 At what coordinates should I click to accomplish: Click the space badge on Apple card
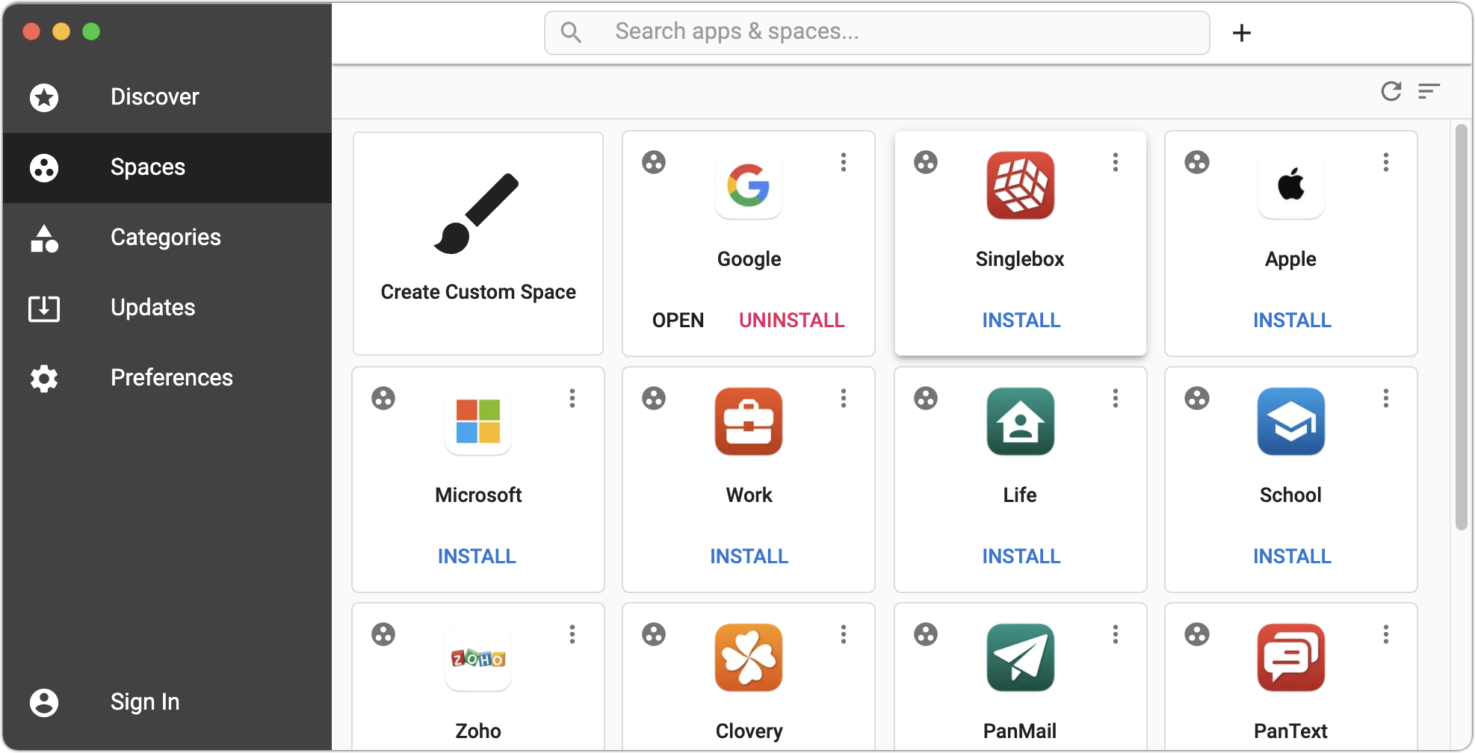tap(1197, 162)
